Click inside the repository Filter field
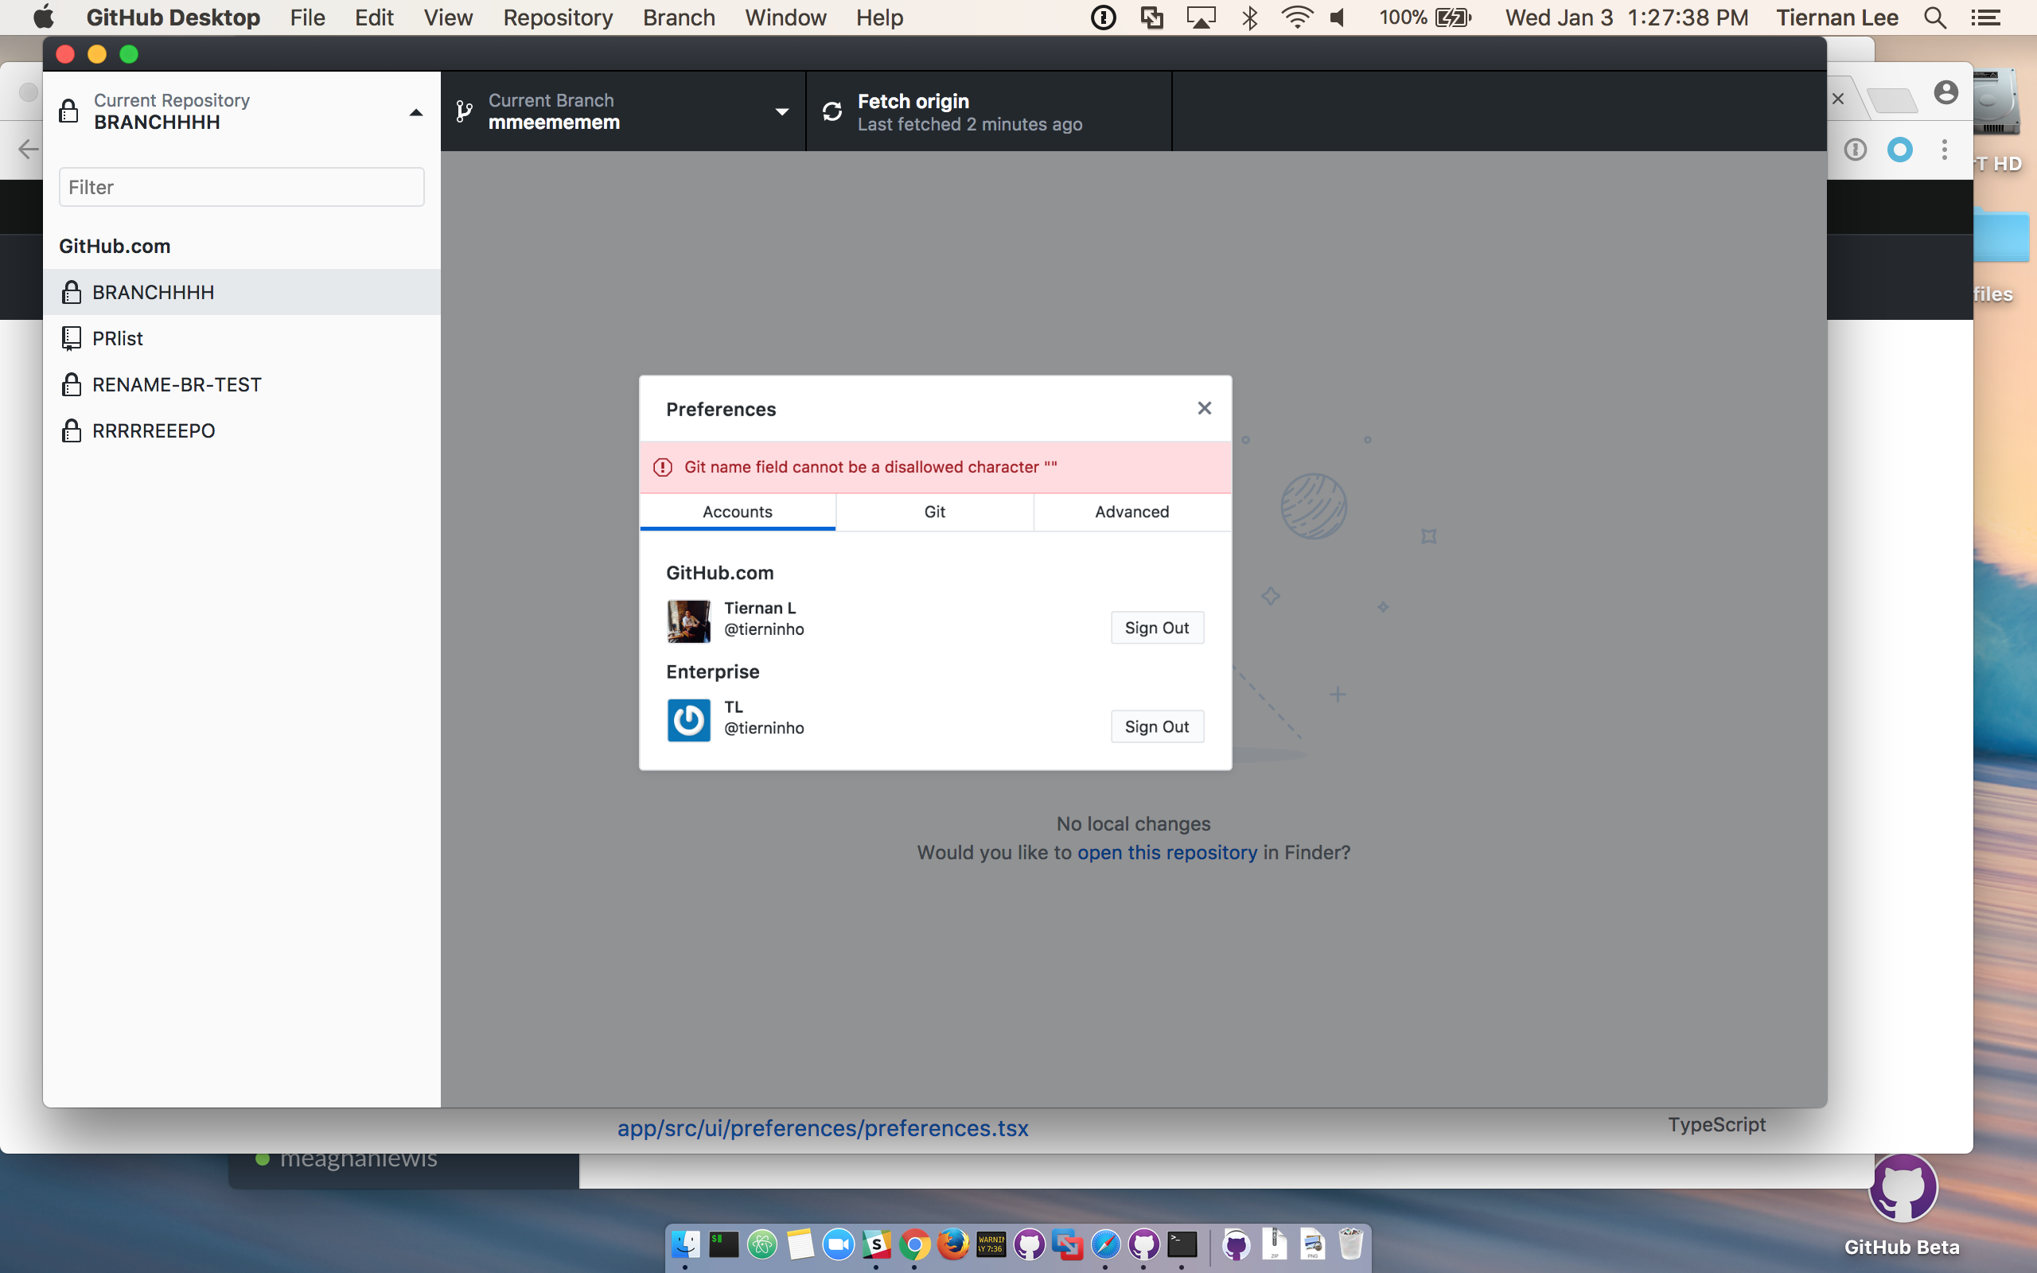The image size is (2037, 1273). [x=242, y=186]
